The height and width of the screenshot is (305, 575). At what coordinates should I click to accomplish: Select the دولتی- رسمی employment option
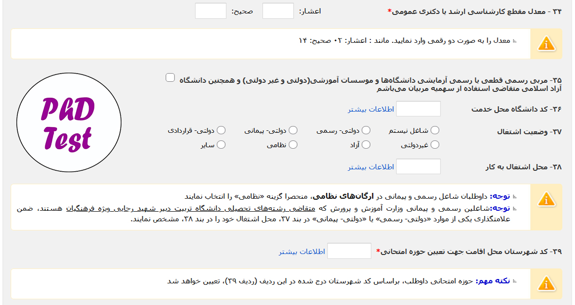[366, 130]
